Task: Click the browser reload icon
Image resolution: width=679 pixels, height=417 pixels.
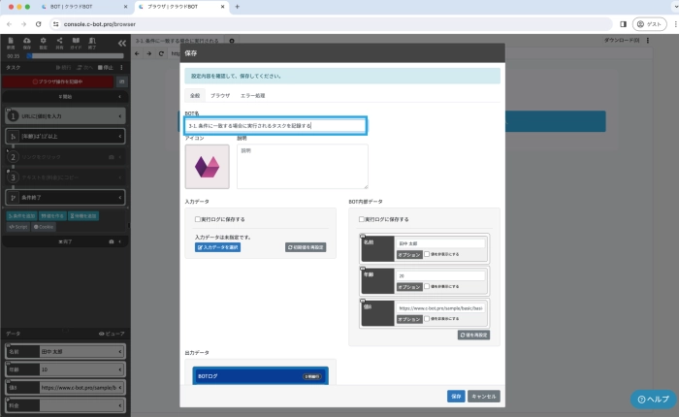Action: click(x=38, y=22)
